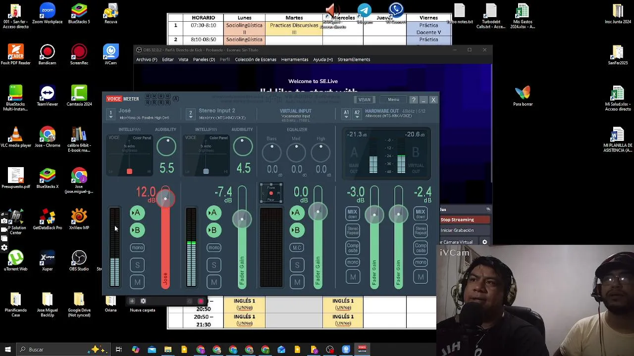Open Insc Junta 2024 folder

coord(618,13)
